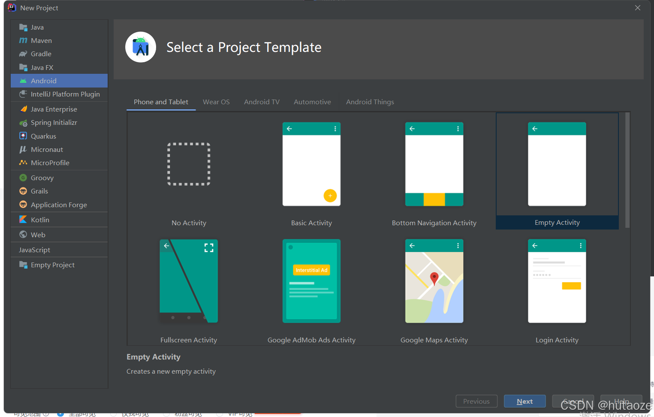Switch to Android Things tab
Image resolution: width=654 pixels, height=417 pixels.
click(x=370, y=102)
